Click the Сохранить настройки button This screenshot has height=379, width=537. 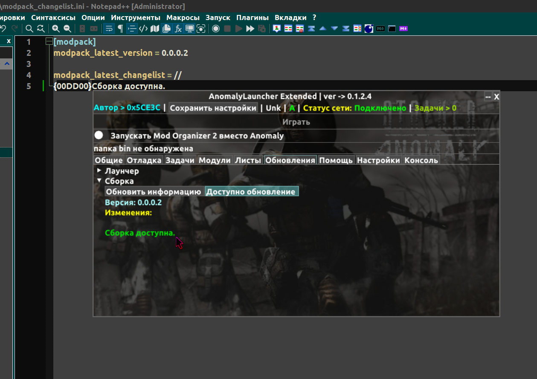click(x=213, y=108)
